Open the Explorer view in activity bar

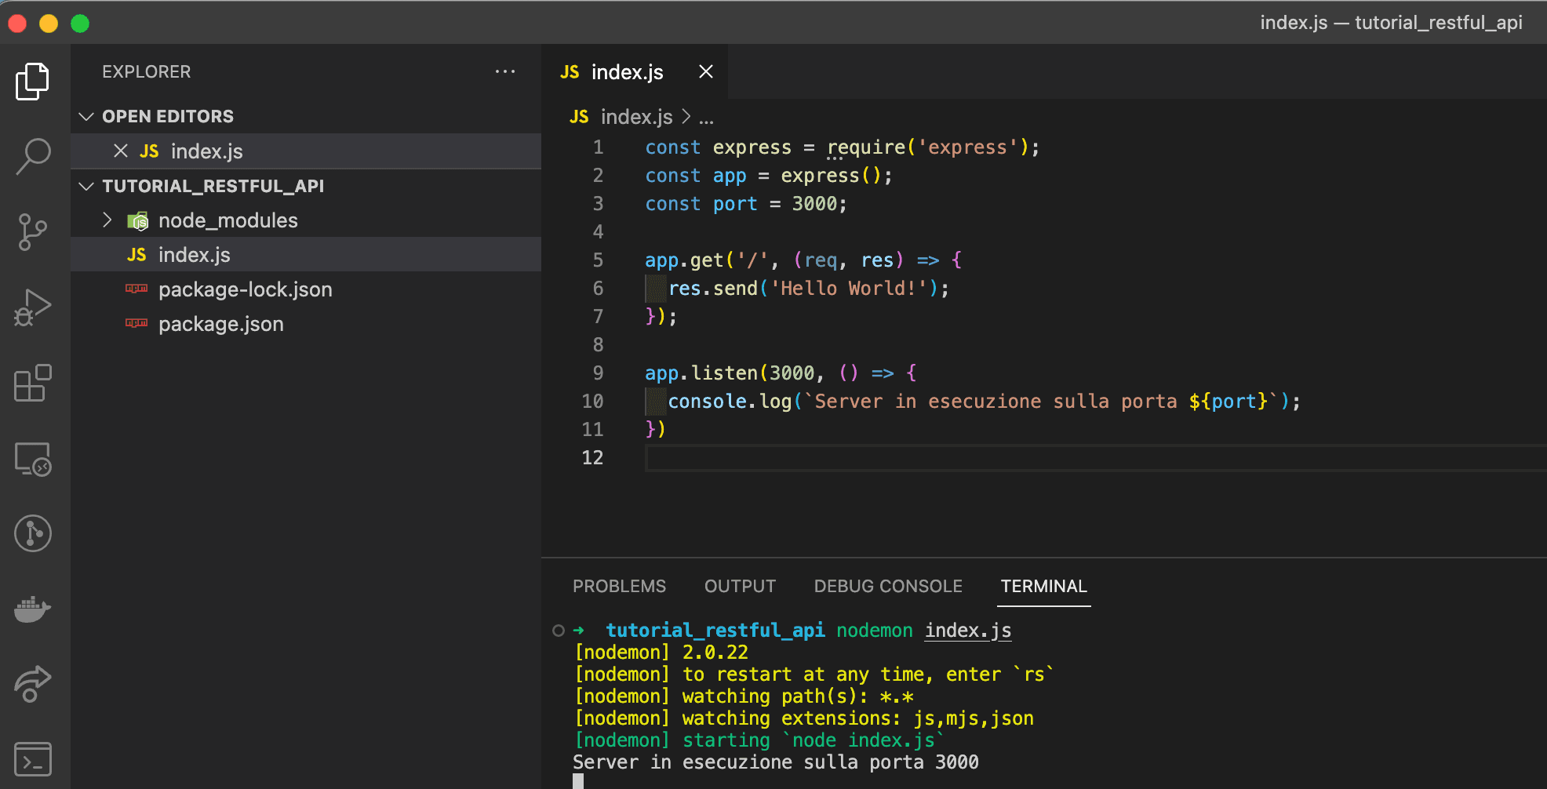pos(33,82)
